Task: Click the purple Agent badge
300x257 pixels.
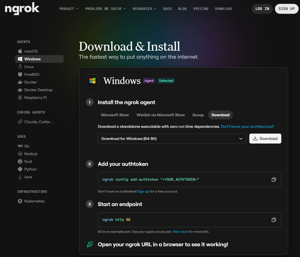Action: pos(149,81)
